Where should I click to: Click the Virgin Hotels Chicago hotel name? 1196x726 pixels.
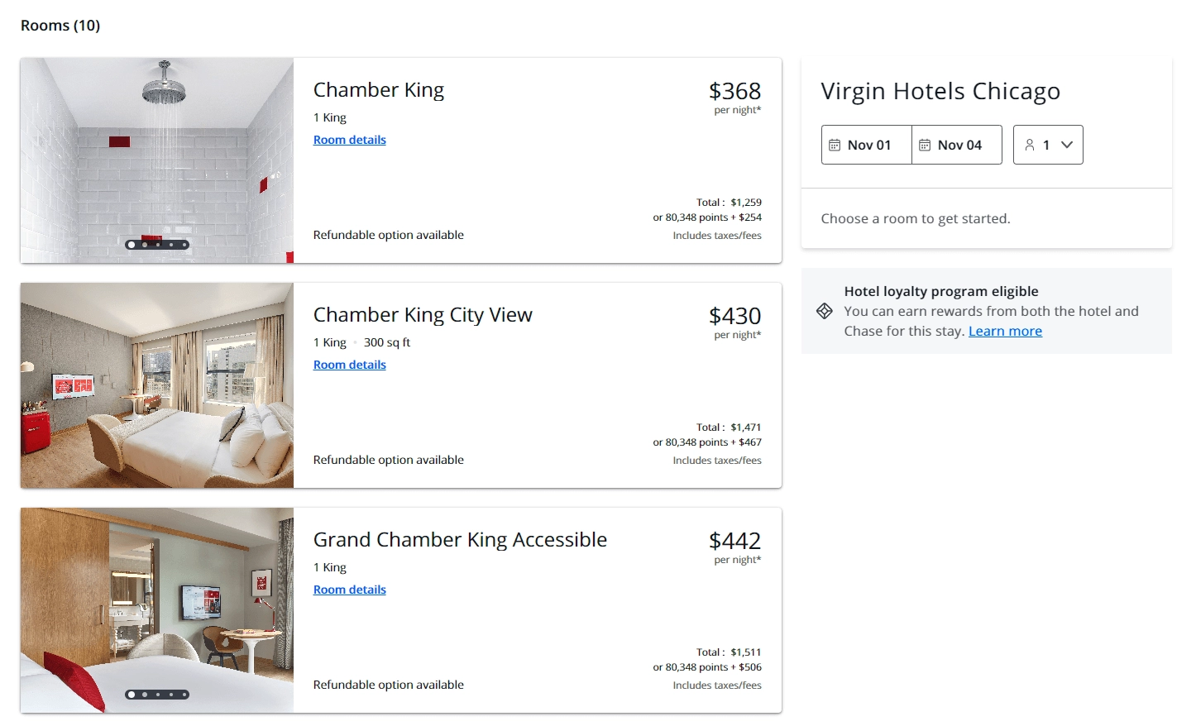[x=940, y=92]
